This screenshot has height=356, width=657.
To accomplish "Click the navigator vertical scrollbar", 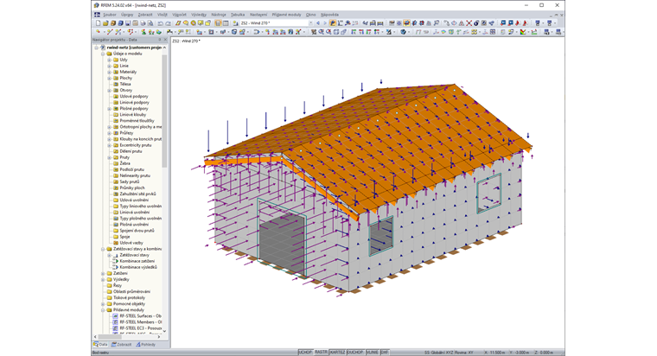I will [164, 111].
